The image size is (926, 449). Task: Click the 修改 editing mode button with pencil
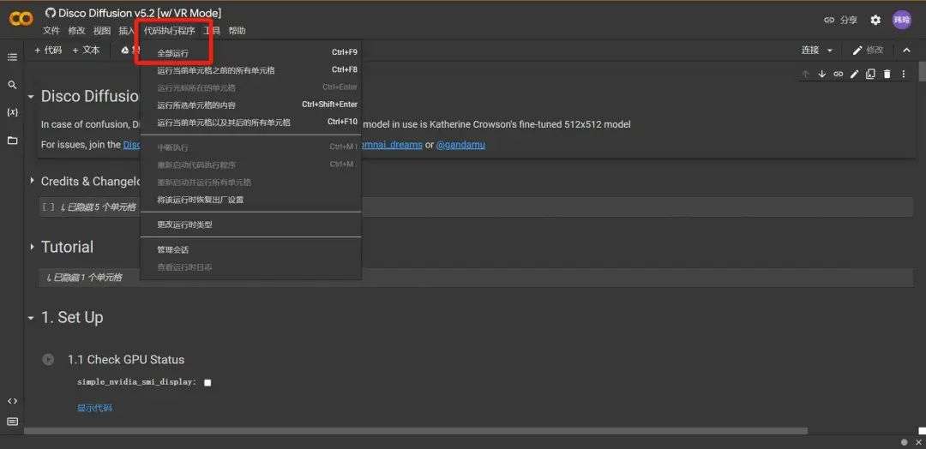pos(868,51)
